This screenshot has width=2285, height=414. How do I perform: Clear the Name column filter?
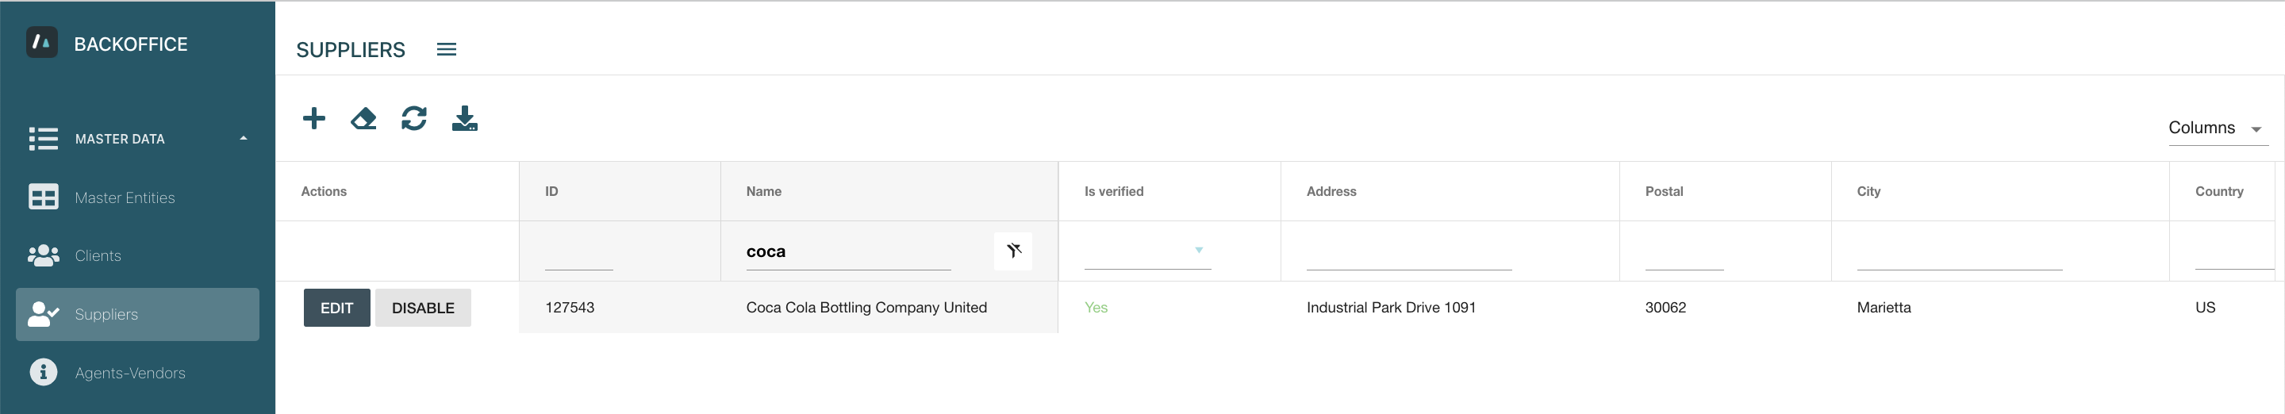coord(1013,251)
